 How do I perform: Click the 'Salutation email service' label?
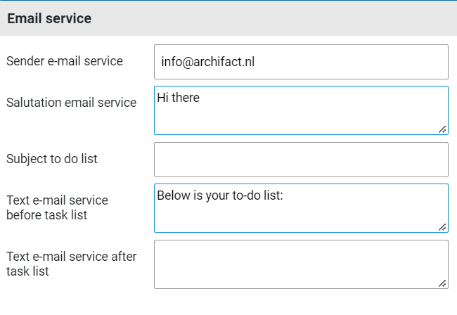coord(71,103)
